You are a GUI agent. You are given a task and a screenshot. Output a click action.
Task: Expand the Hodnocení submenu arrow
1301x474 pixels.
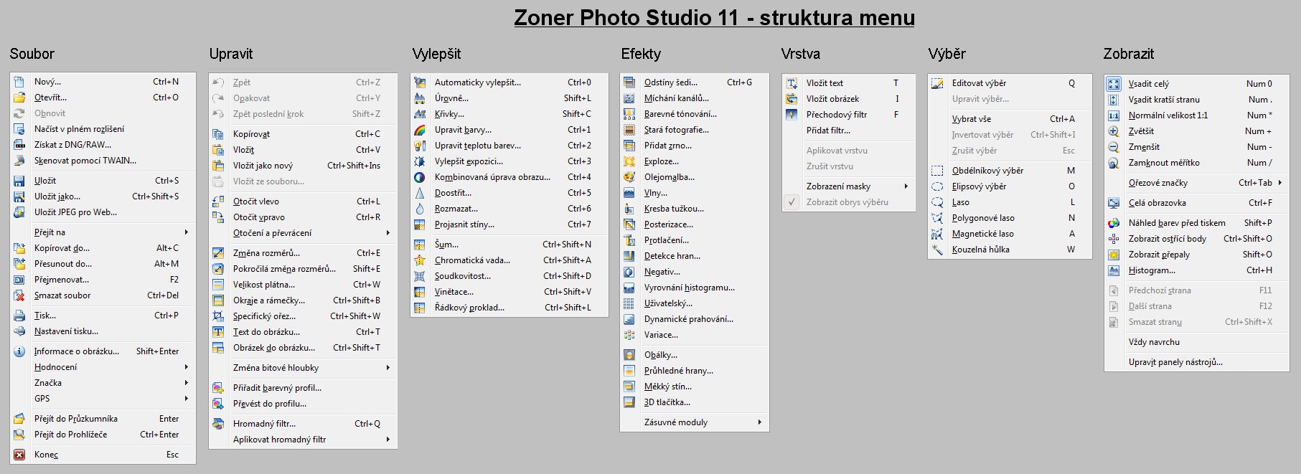(x=187, y=367)
